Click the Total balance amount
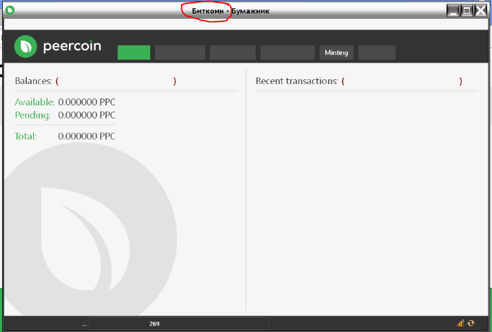Image resolution: width=492 pixels, height=332 pixels. point(87,136)
